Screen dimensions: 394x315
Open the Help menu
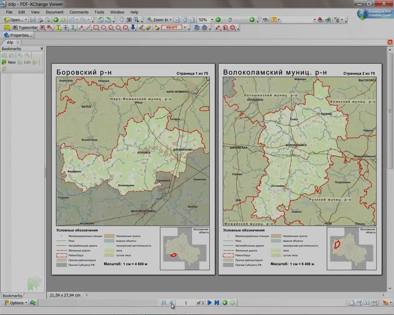click(x=134, y=12)
